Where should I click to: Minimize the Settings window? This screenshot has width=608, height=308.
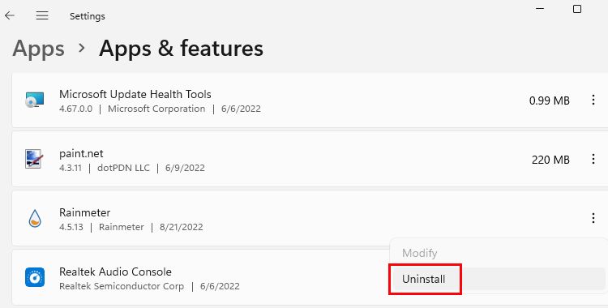[x=540, y=9]
